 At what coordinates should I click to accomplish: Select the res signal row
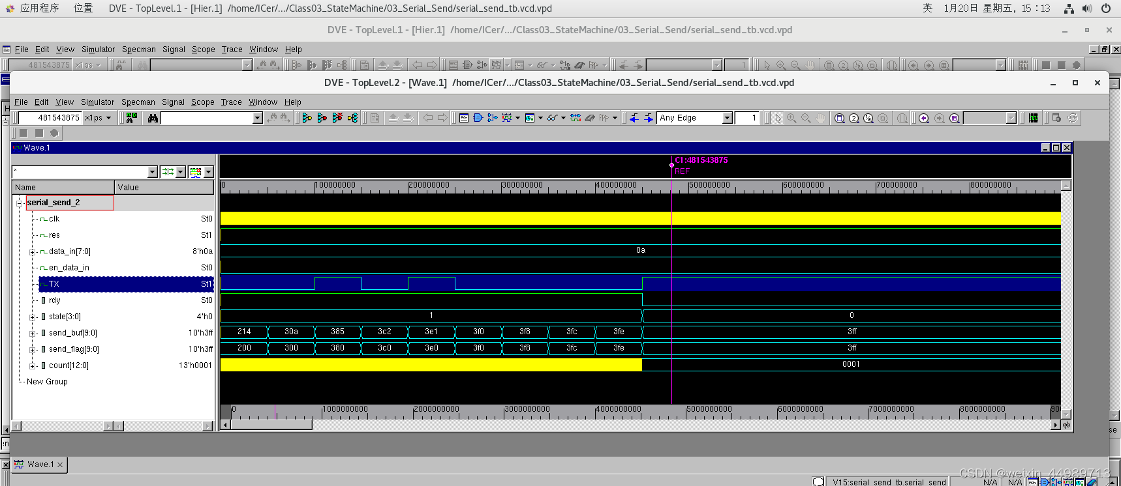click(x=126, y=235)
